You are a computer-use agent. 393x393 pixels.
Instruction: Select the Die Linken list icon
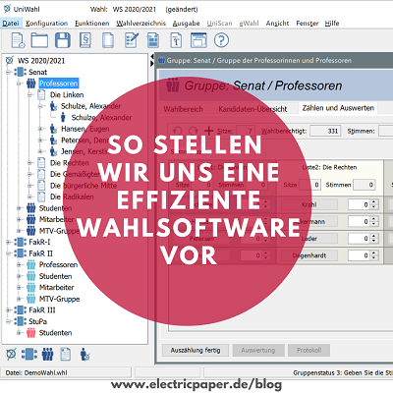[x=41, y=94]
